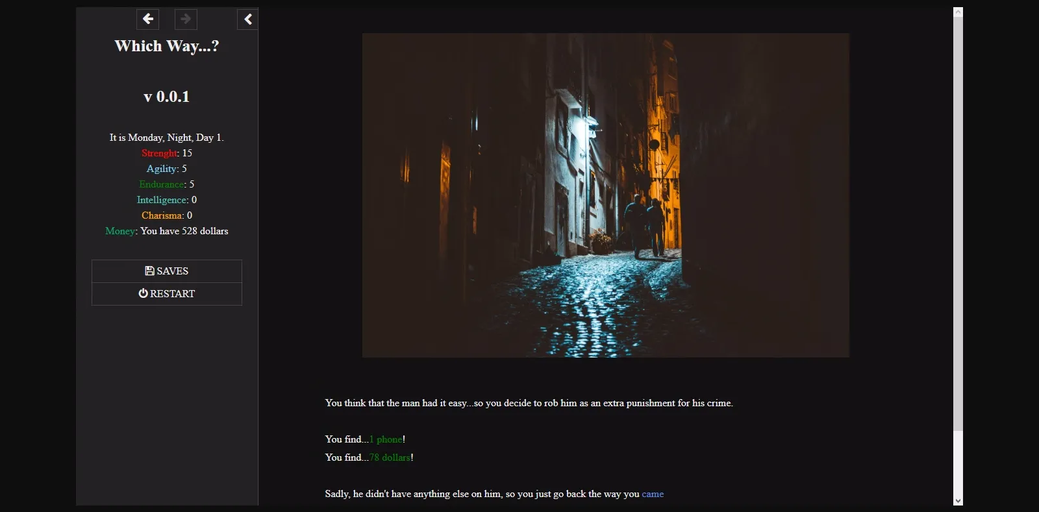Click the Agility stat label

[162, 169]
